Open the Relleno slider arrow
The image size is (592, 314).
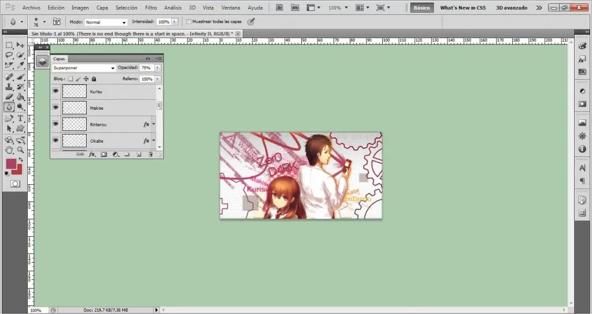click(x=157, y=78)
